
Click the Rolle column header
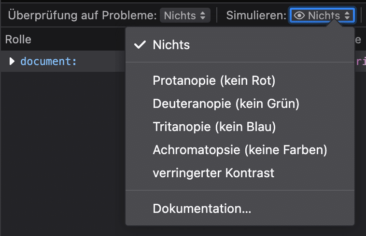pos(18,39)
